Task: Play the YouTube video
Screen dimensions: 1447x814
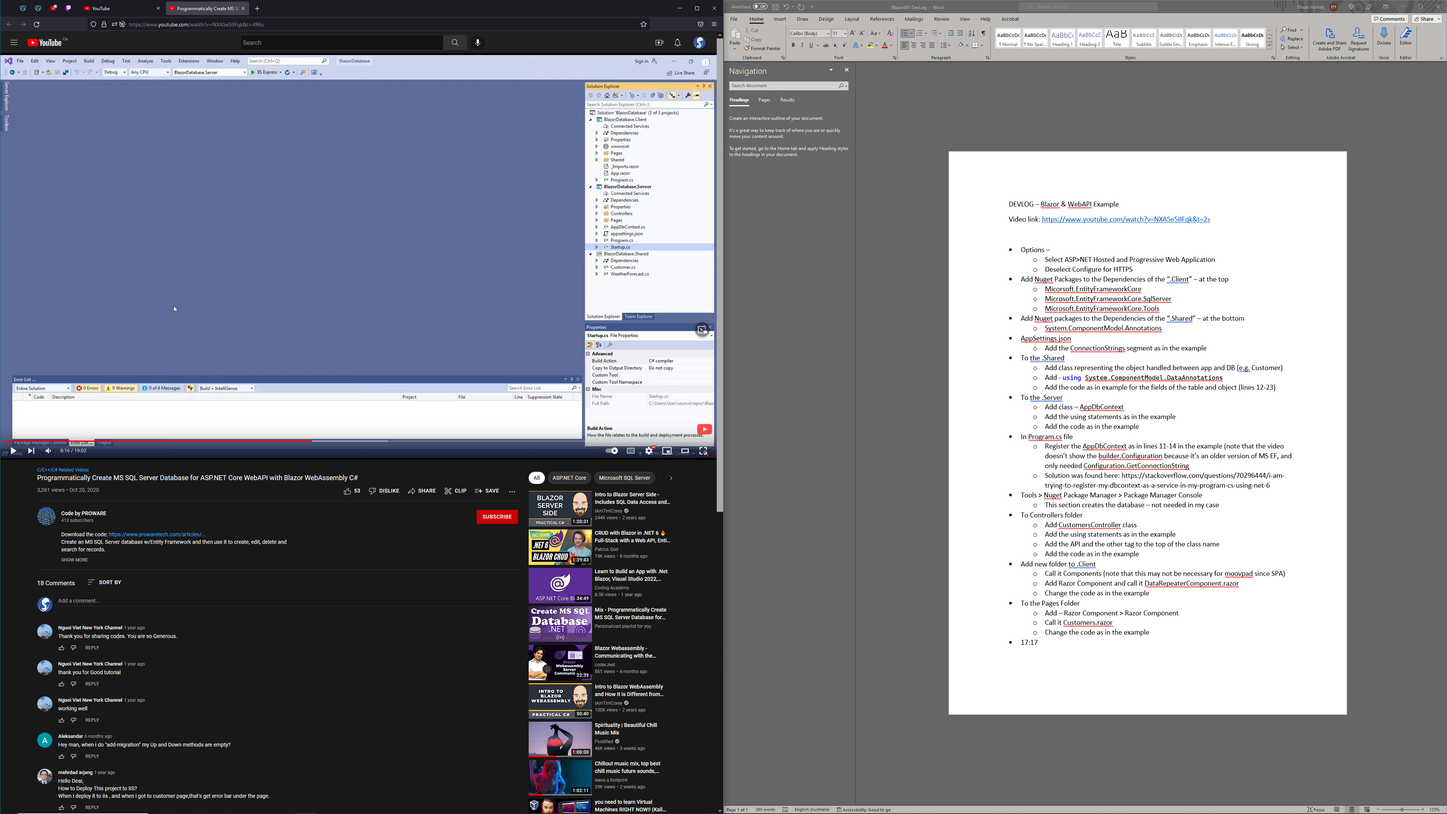Action: 14,451
